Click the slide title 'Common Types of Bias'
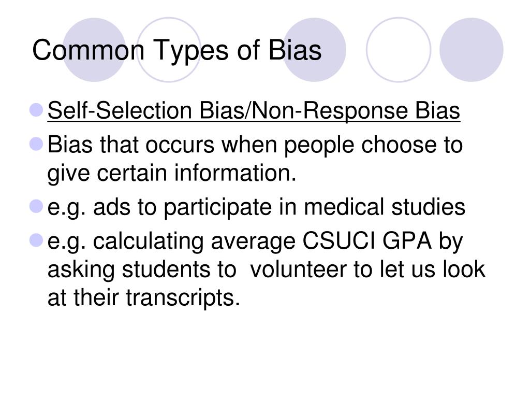530x398 pixels. [177, 51]
